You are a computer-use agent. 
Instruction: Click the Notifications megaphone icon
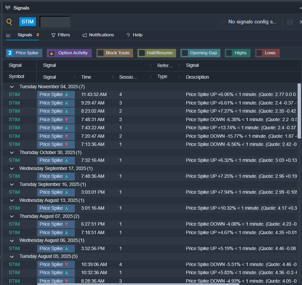pyautogui.click(x=85, y=35)
